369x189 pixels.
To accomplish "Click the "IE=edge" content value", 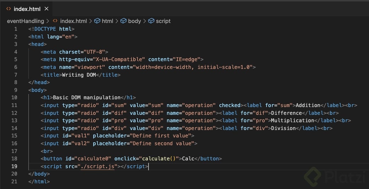I will (x=186, y=60).
